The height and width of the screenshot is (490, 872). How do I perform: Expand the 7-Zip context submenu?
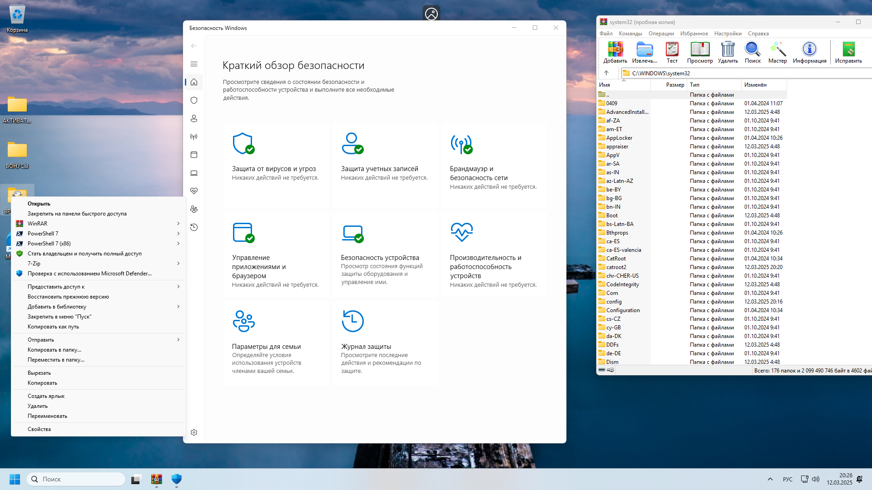tap(178, 264)
